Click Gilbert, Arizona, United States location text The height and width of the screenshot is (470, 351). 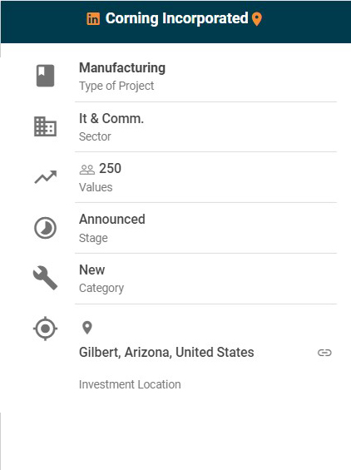[166, 353]
